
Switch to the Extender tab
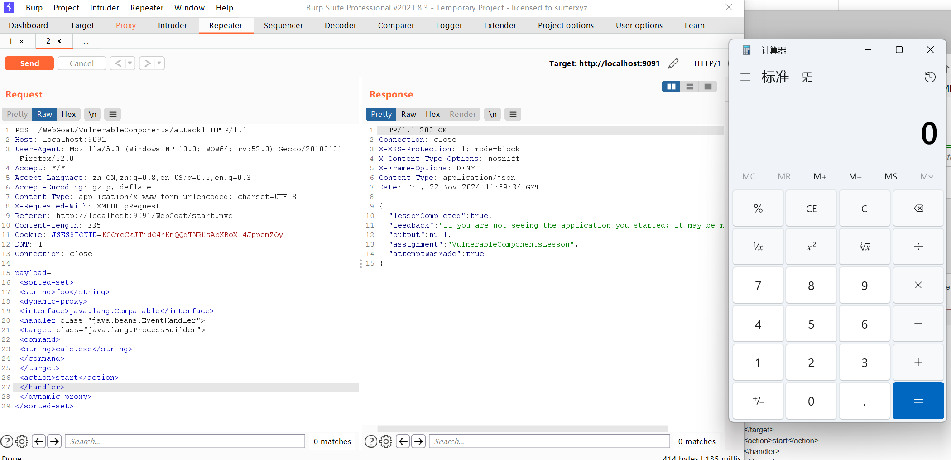pos(500,25)
